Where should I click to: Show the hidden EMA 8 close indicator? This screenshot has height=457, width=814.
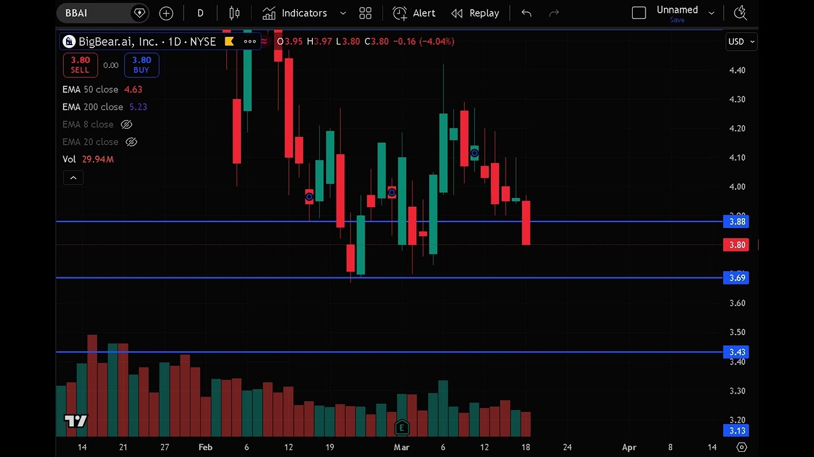(127, 124)
